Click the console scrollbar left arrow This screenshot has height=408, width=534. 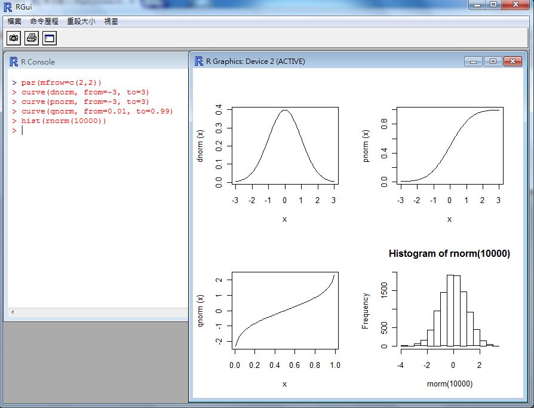[13, 312]
